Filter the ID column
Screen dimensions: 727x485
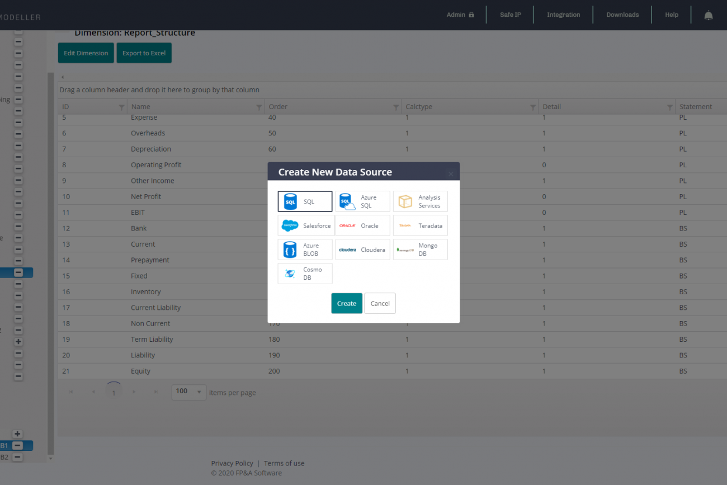click(122, 107)
